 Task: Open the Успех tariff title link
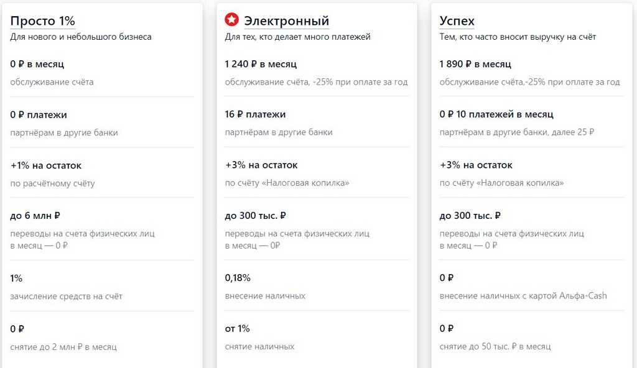point(457,21)
